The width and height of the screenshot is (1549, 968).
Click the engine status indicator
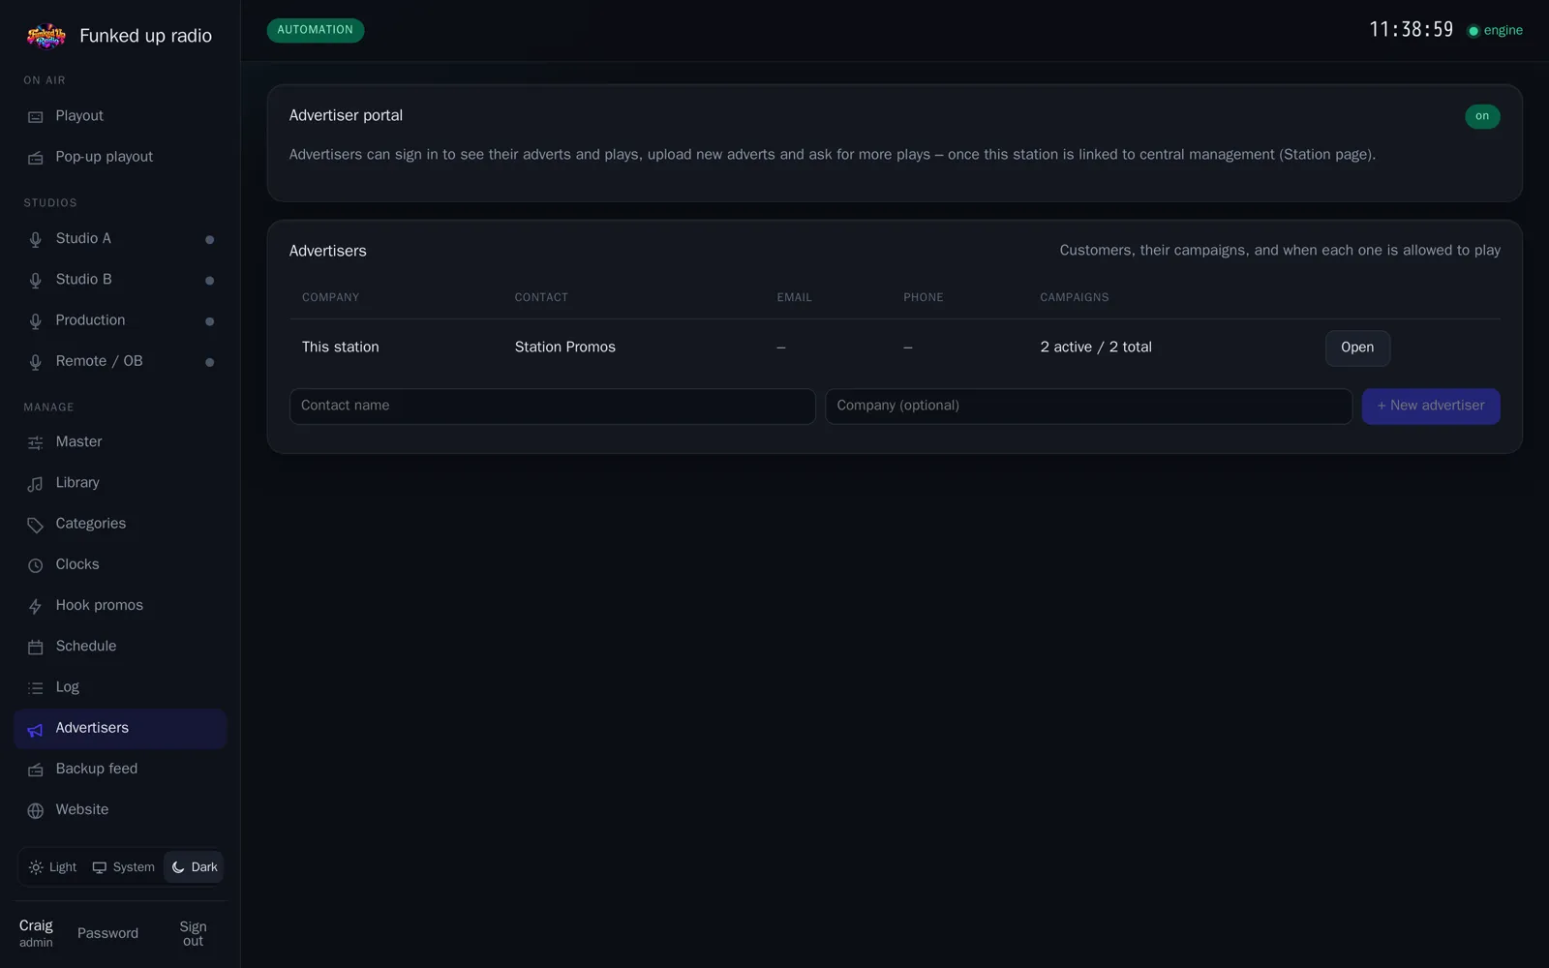pyautogui.click(x=1495, y=31)
